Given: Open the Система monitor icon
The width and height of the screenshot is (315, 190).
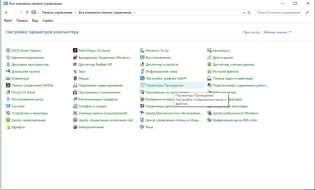Looking at the screenshot, I should click(x=8, y=106).
